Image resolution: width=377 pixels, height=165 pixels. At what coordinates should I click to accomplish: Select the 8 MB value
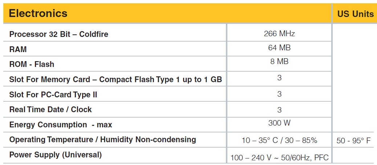point(279,62)
